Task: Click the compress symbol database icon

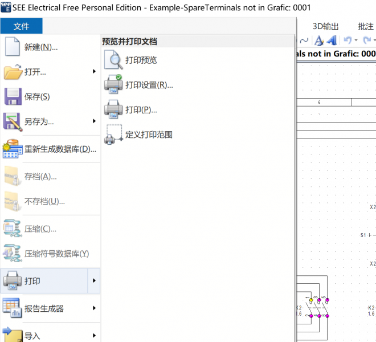Action: pos(12,253)
